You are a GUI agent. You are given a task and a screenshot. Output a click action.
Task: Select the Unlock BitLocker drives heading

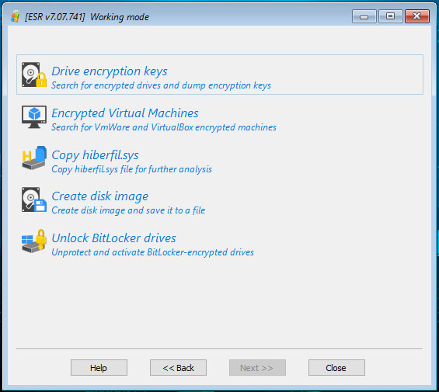point(113,238)
